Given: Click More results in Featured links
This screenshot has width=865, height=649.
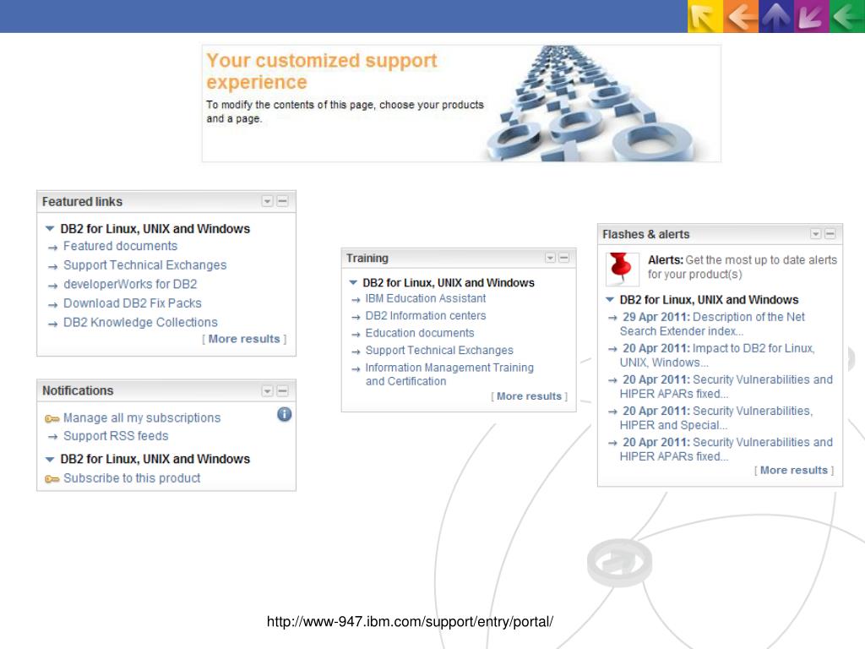Looking at the screenshot, I should [x=244, y=339].
